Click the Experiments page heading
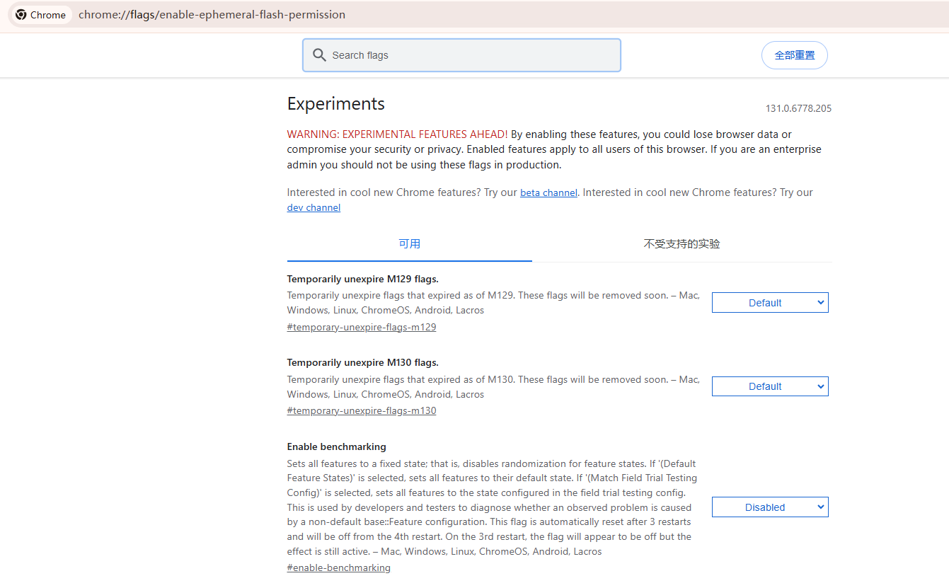 335,104
